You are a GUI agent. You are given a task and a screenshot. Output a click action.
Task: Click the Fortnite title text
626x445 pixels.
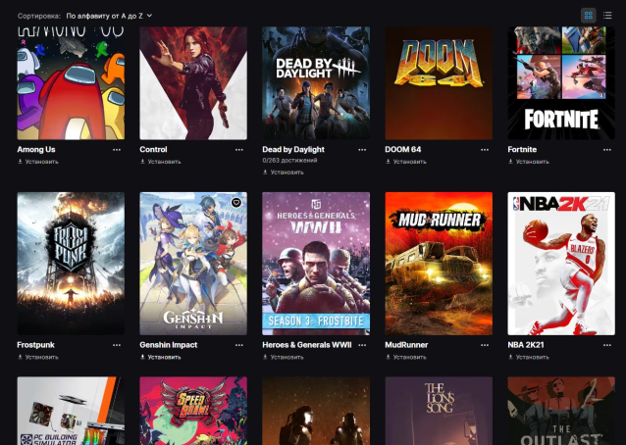(x=522, y=150)
